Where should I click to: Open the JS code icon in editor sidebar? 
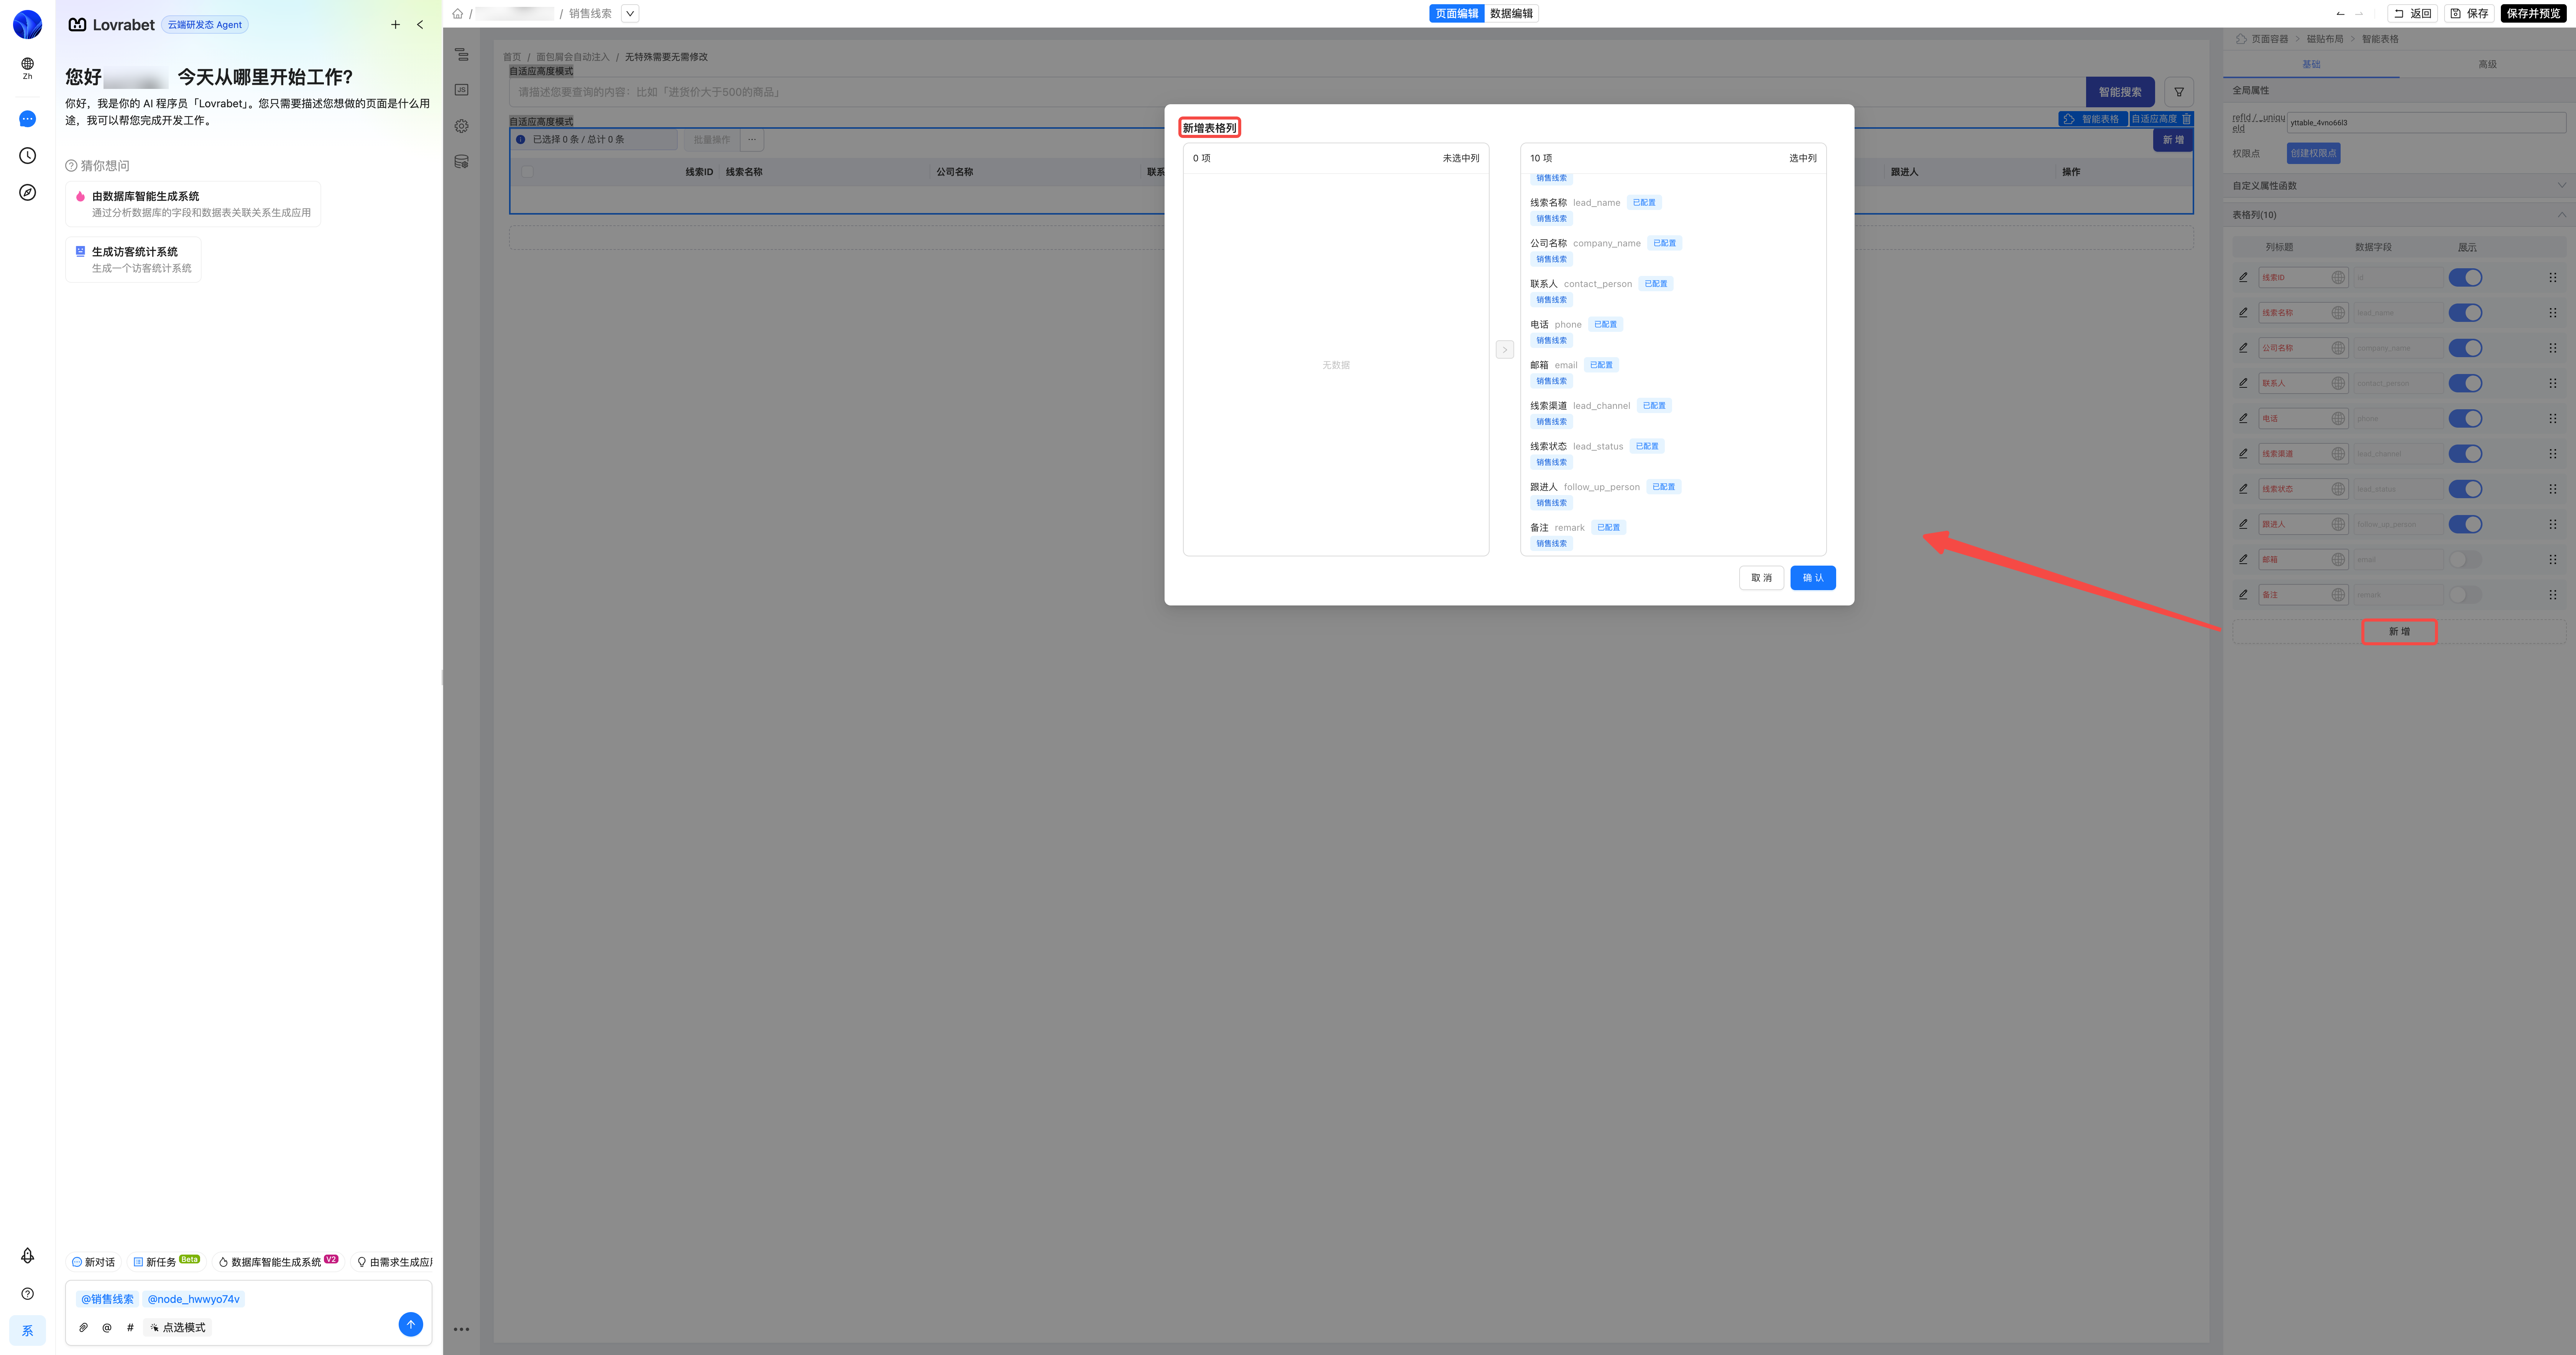461,90
